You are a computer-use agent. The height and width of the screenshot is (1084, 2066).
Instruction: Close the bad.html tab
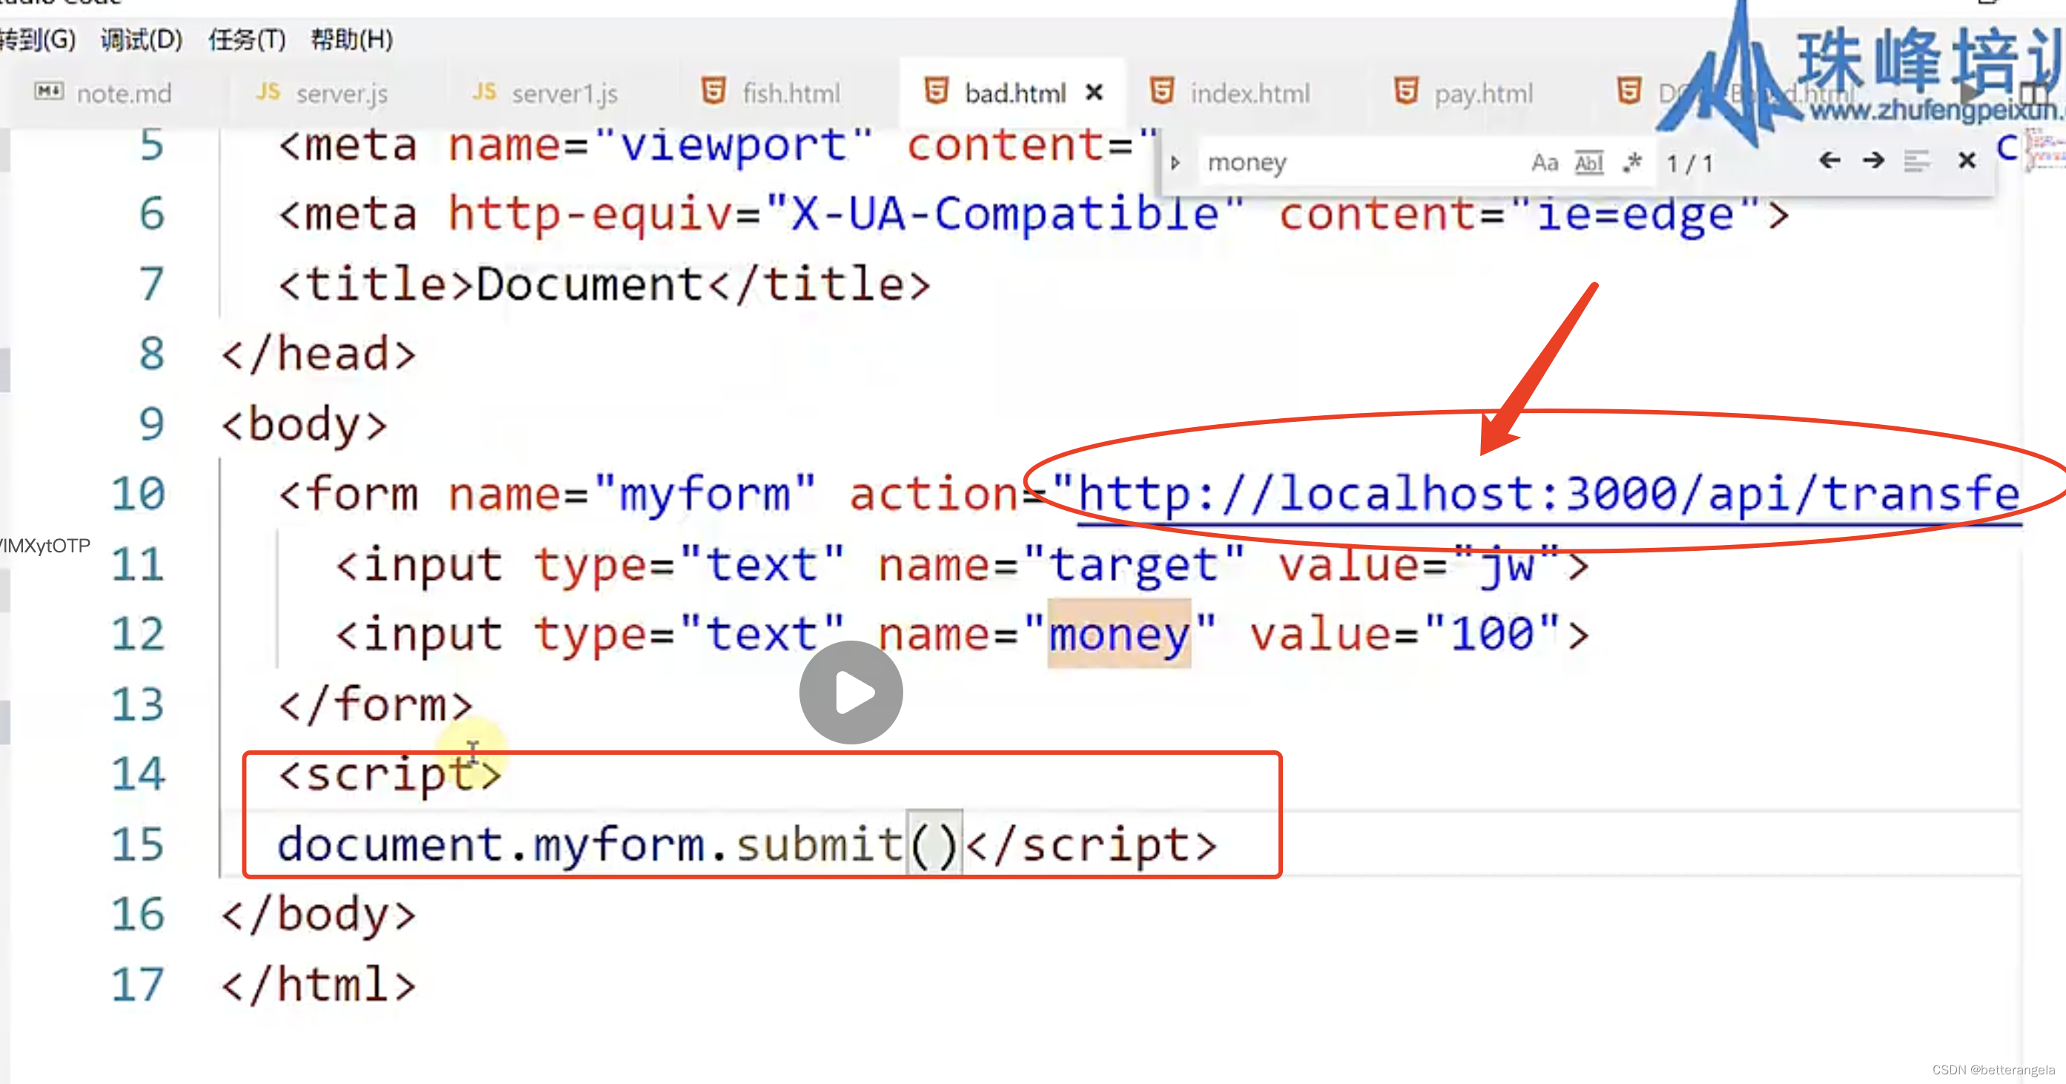click(1094, 93)
